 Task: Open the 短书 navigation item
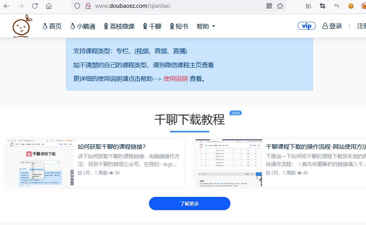tap(179, 26)
